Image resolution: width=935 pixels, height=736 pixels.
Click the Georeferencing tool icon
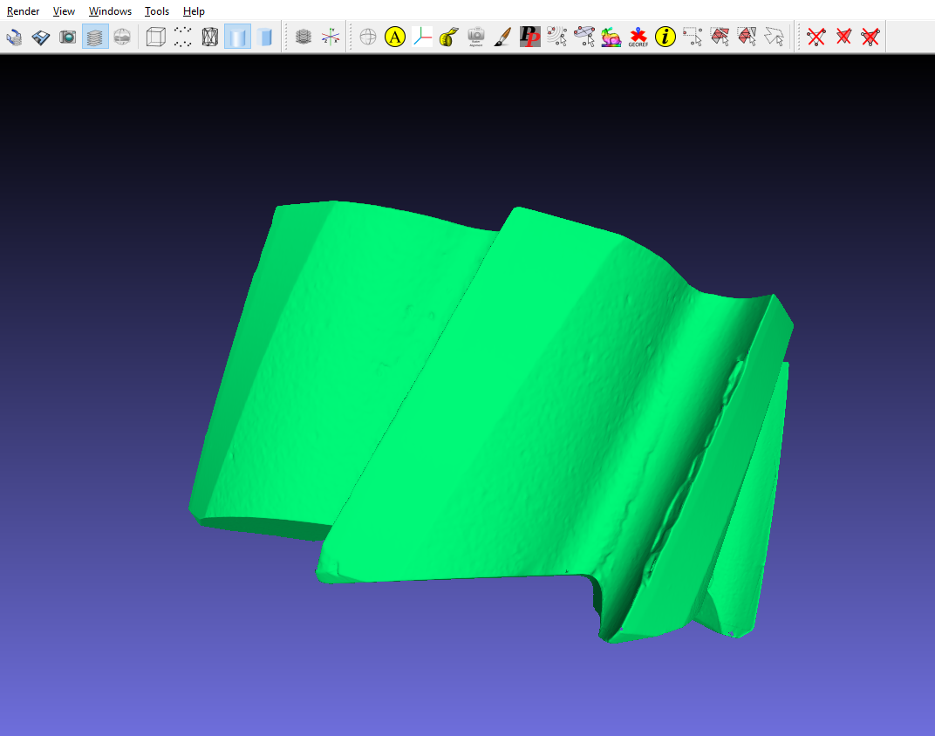pos(638,37)
